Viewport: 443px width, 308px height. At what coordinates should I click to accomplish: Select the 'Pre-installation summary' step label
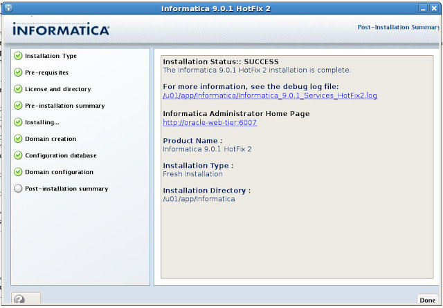coord(65,106)
